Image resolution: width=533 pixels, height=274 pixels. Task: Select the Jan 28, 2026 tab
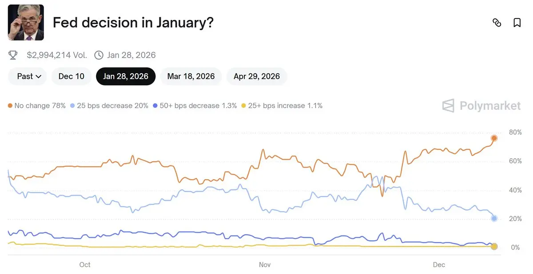click(x=126, y=76)
